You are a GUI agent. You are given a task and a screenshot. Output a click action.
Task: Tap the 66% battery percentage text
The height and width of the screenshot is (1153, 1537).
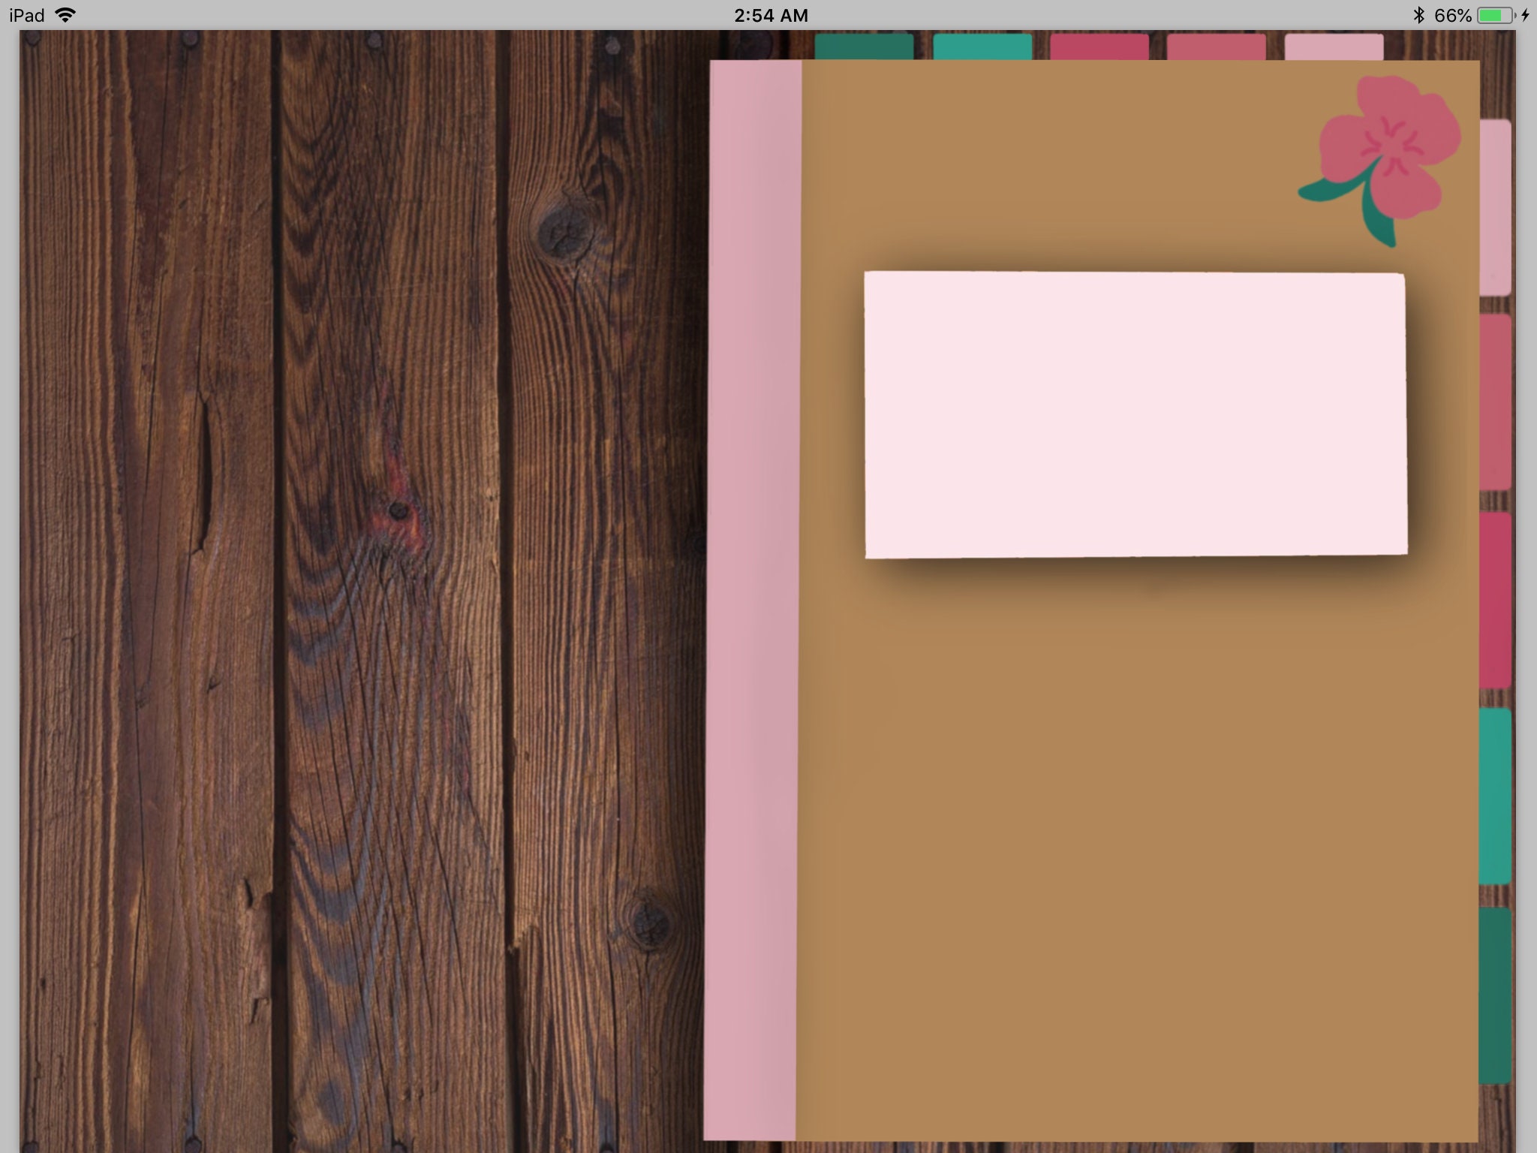click(1452, 15)
